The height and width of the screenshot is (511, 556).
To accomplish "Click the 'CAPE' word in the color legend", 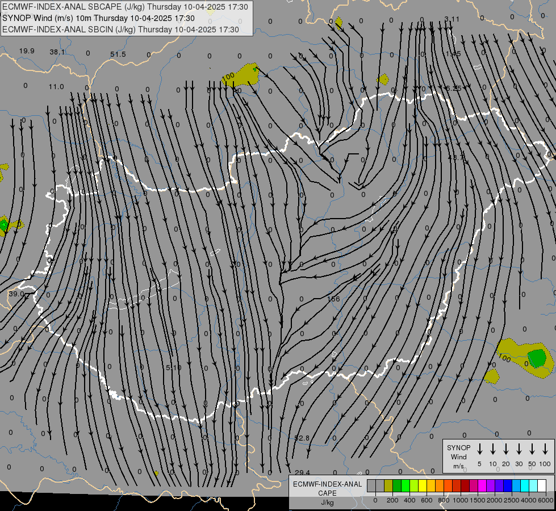I will pyautogui.click(x=327, y=493).
